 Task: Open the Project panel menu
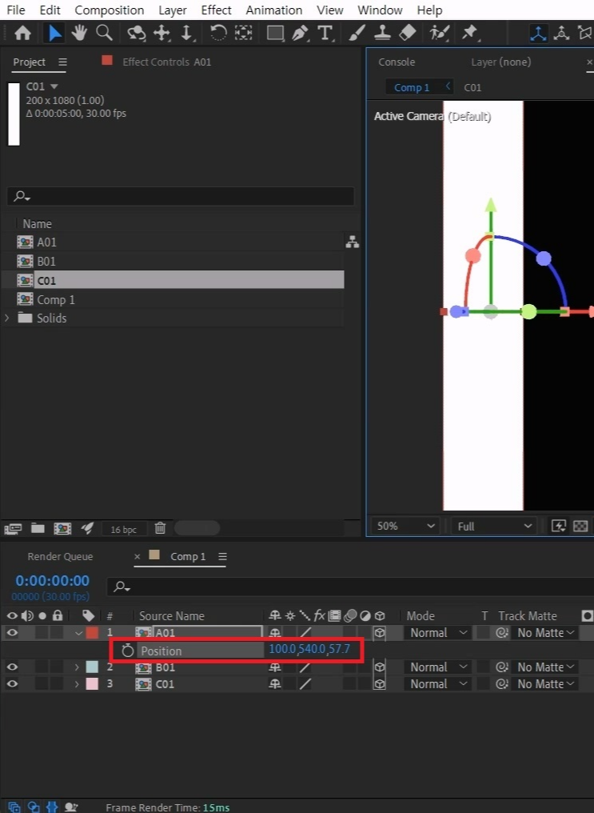coord(62,62)
